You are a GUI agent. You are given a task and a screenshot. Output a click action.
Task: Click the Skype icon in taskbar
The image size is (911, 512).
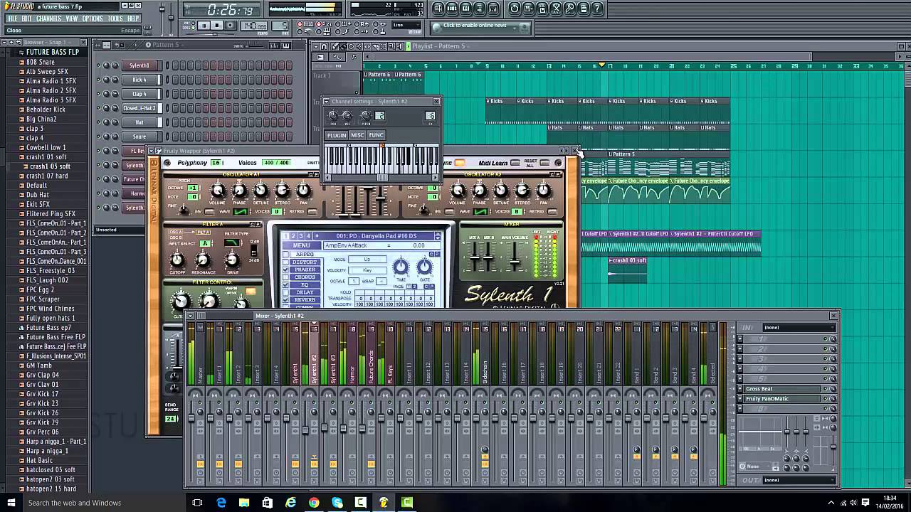(337, 503)
